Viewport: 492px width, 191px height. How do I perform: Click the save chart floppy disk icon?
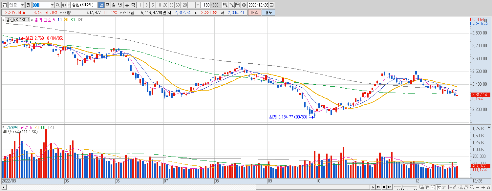pos(238,5)
